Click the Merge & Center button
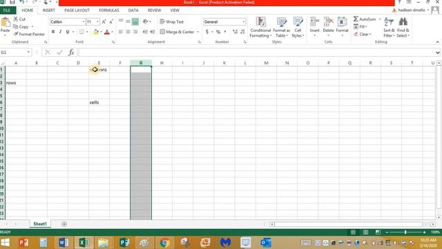442x249 pixels. [x=177, y=32]
